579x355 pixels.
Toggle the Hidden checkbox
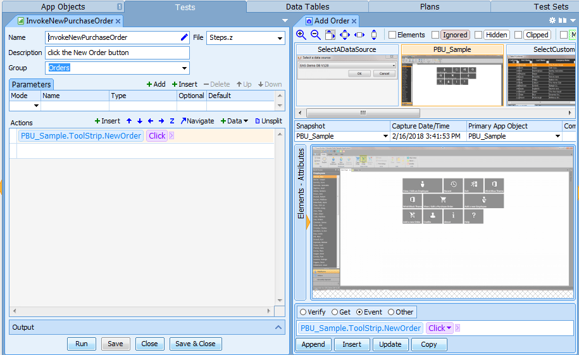pos(478,35)
